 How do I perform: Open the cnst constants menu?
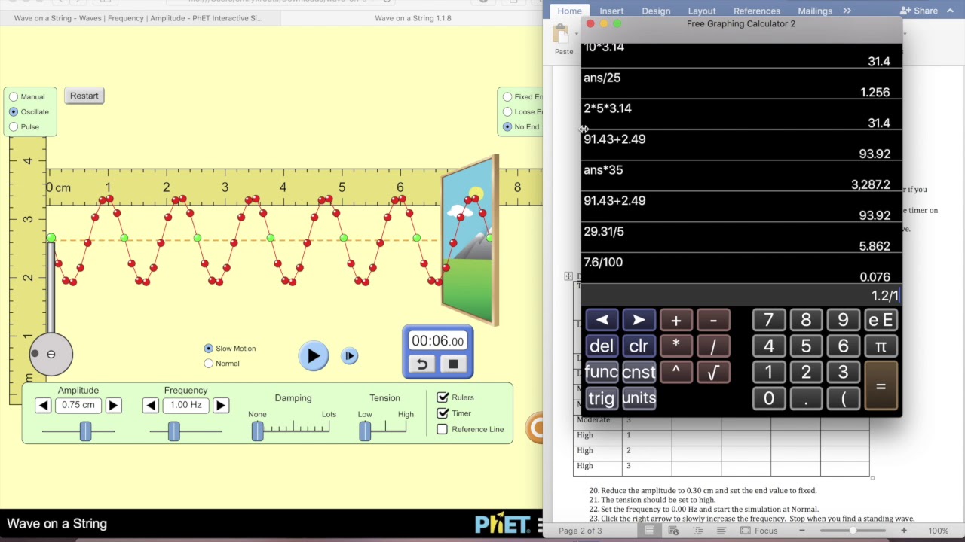639,373
